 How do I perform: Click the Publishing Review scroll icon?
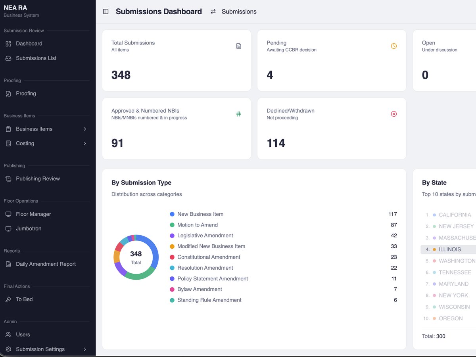coord(8,179)
